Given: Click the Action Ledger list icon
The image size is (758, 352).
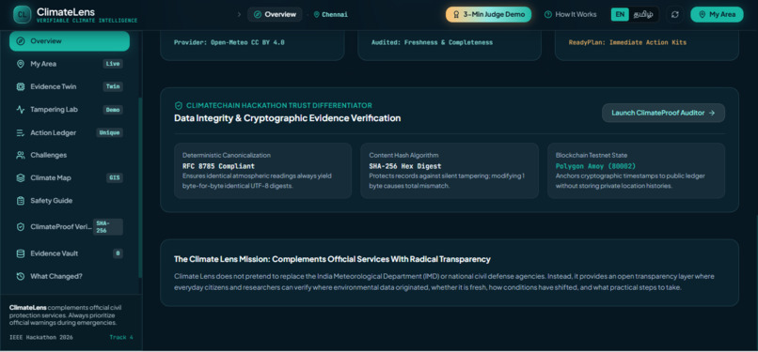Looking at the screenshot, I should 21,132.
